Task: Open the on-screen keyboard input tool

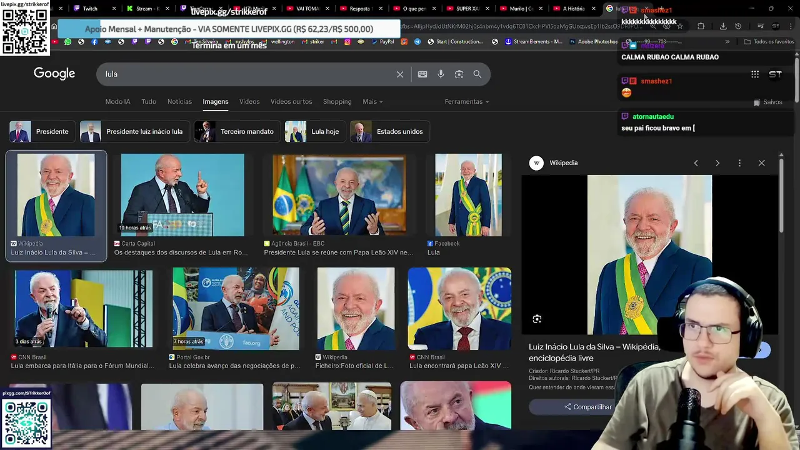Action: point(422,74)
